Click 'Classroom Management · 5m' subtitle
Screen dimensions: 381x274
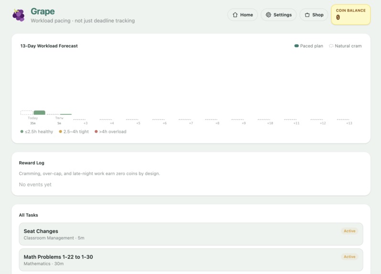54,238
